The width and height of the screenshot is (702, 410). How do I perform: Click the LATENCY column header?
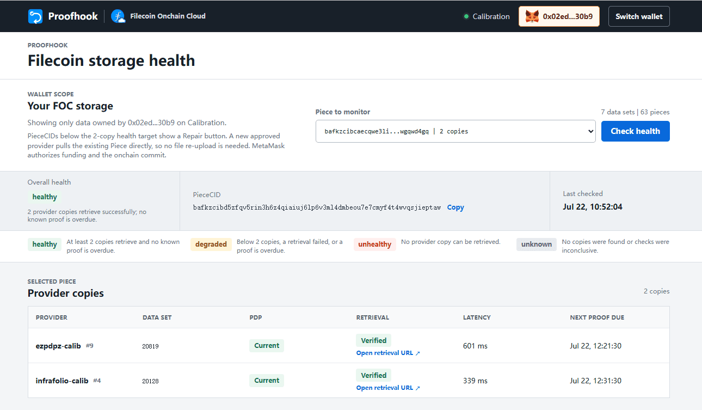pyautogui.click(x=477, y=317)
